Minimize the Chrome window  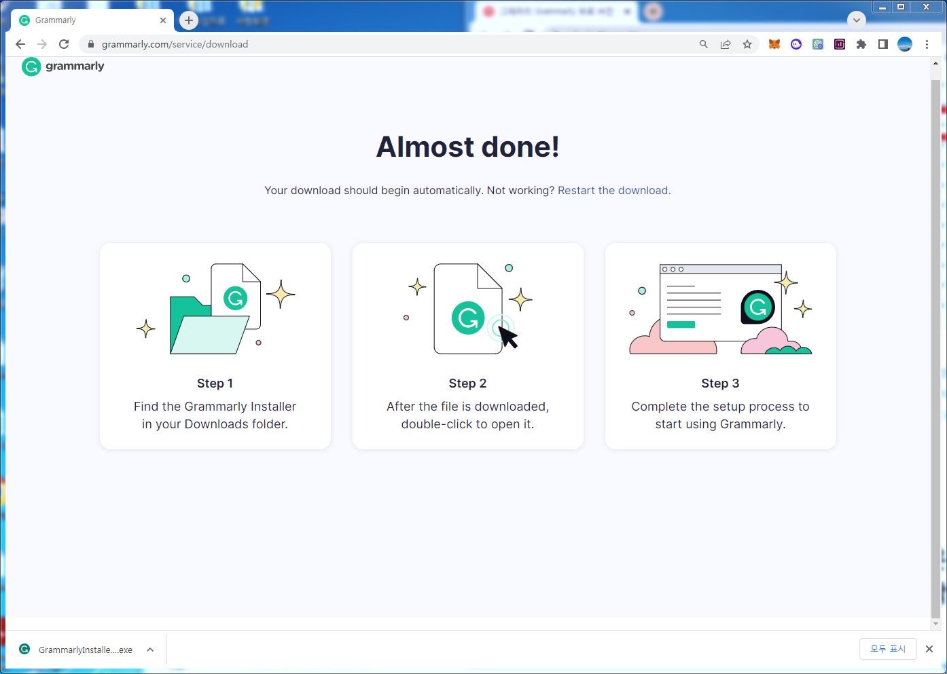coord(882,7)
